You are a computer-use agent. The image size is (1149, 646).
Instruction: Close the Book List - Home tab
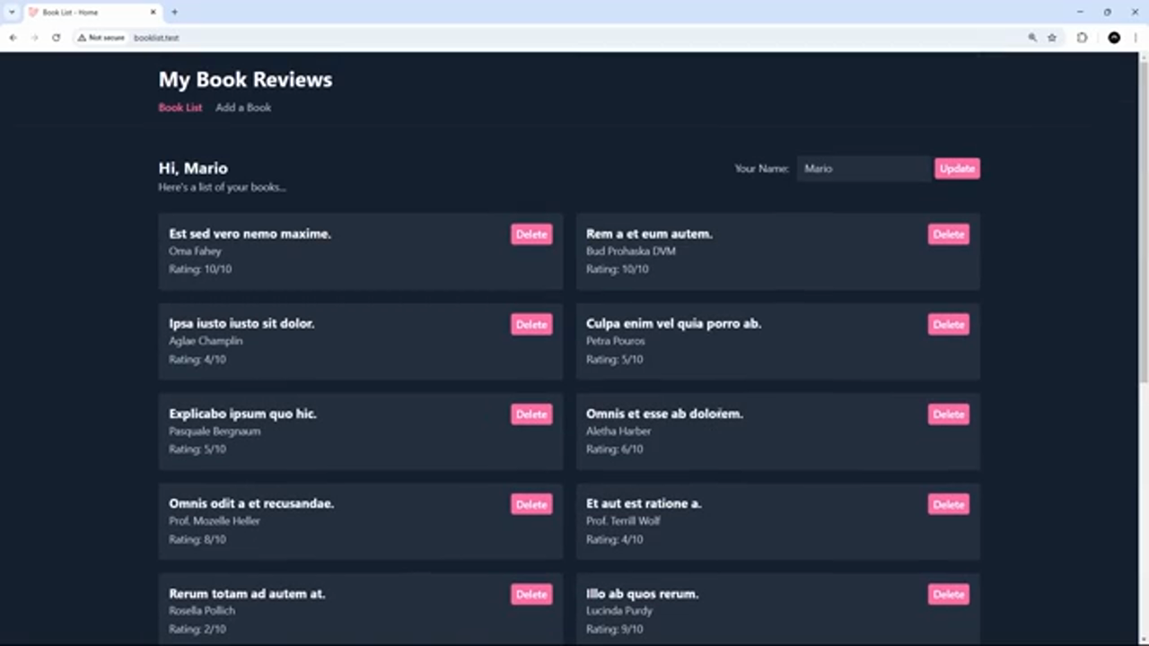[x=153, y=13]
